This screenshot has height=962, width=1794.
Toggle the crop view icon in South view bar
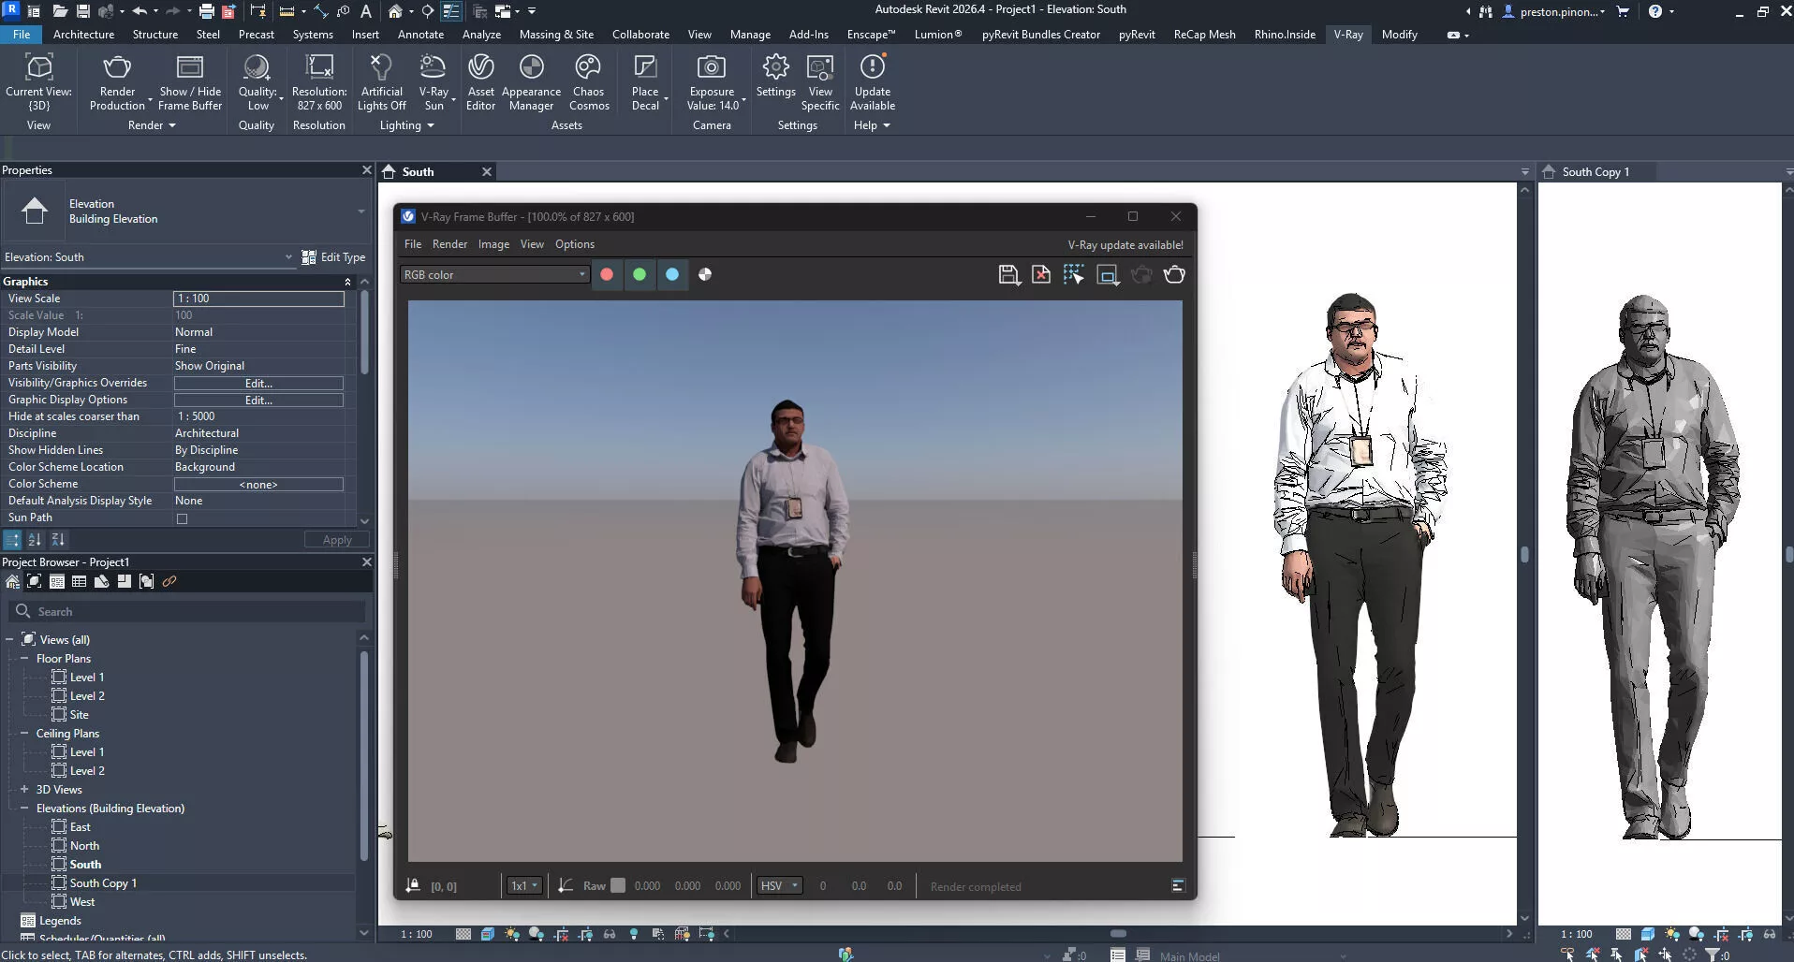[561, 934]
